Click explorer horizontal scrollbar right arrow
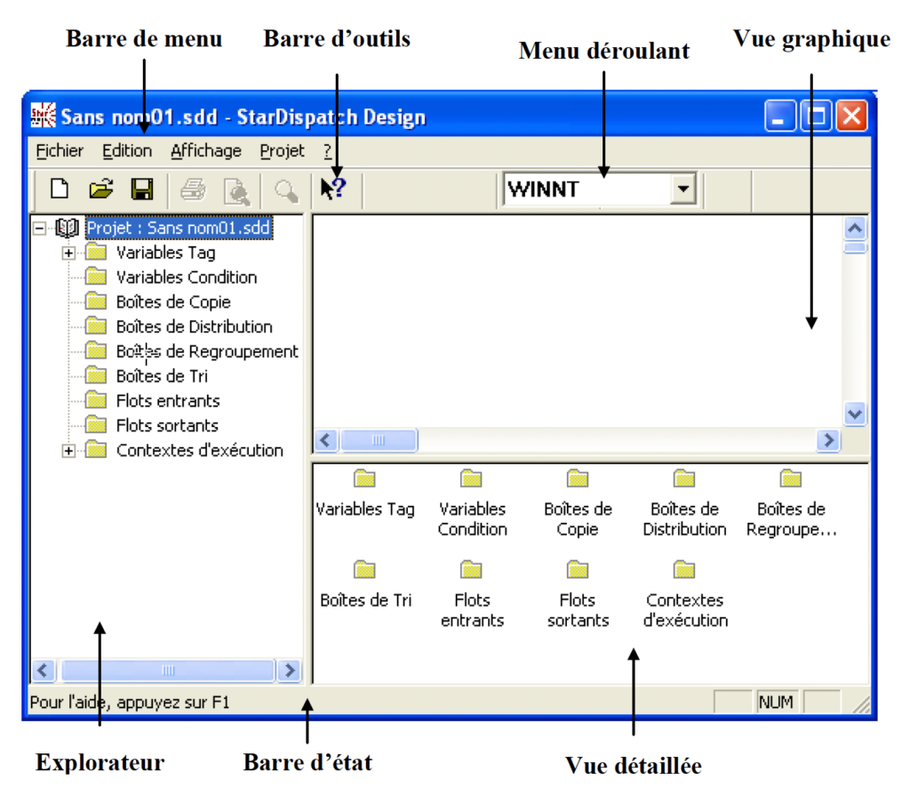Viewport: 910px width, 796px height. point(288,671)
